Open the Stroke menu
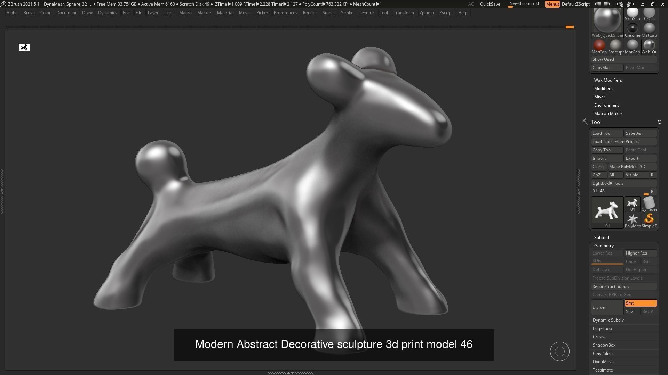This screenshot has width=668, height=375. (347, 13)
